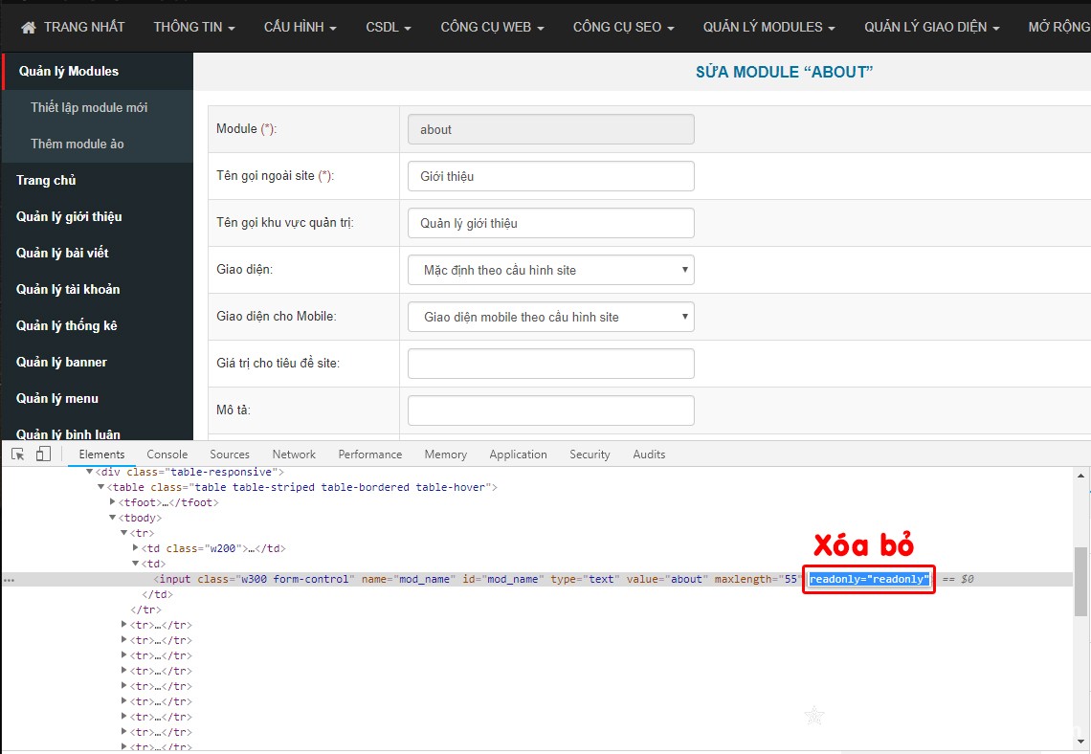Open the THÔNG TIN dropdown menu

194,27
